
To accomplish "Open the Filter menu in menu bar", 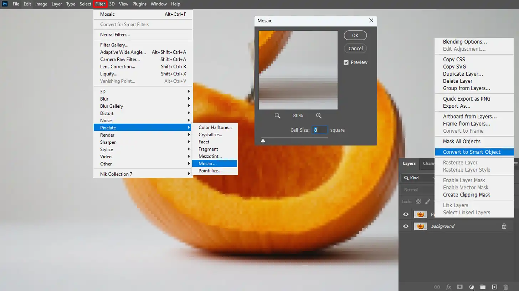I will 100,4.
